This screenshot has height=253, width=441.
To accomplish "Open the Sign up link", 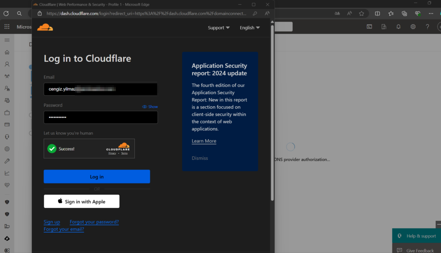I will (52, 222).
